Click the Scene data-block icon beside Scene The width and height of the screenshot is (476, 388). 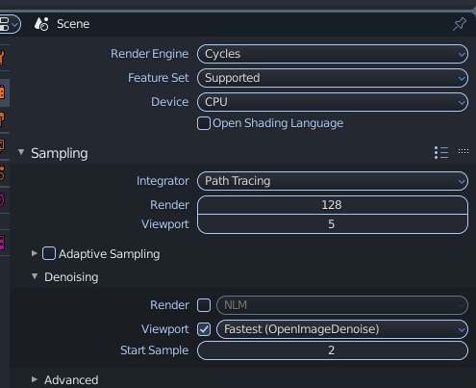point(41,24)
